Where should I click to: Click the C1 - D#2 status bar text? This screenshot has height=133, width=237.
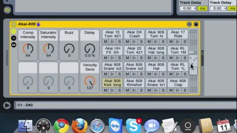(25, 105)
